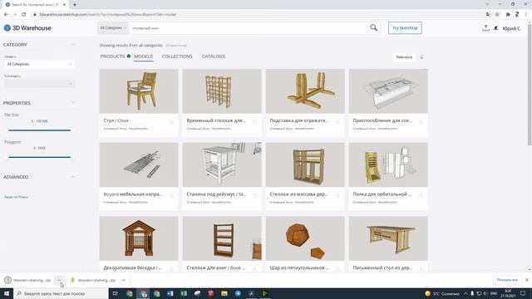This screenshot has width=532, height=299.
Task: Click the browser address bar
Action: [x=258, y=14]
